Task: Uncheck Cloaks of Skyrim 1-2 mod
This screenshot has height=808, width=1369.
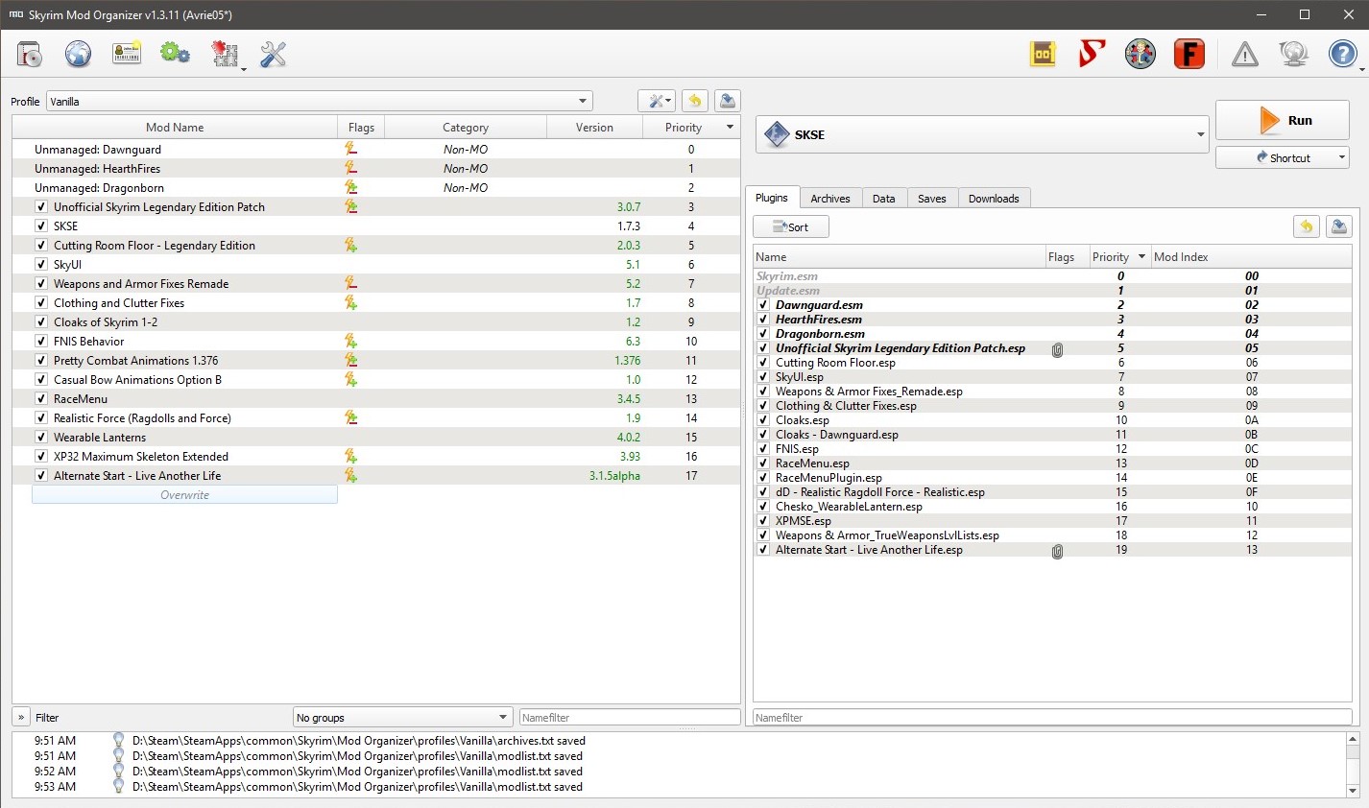Action: 41,322
